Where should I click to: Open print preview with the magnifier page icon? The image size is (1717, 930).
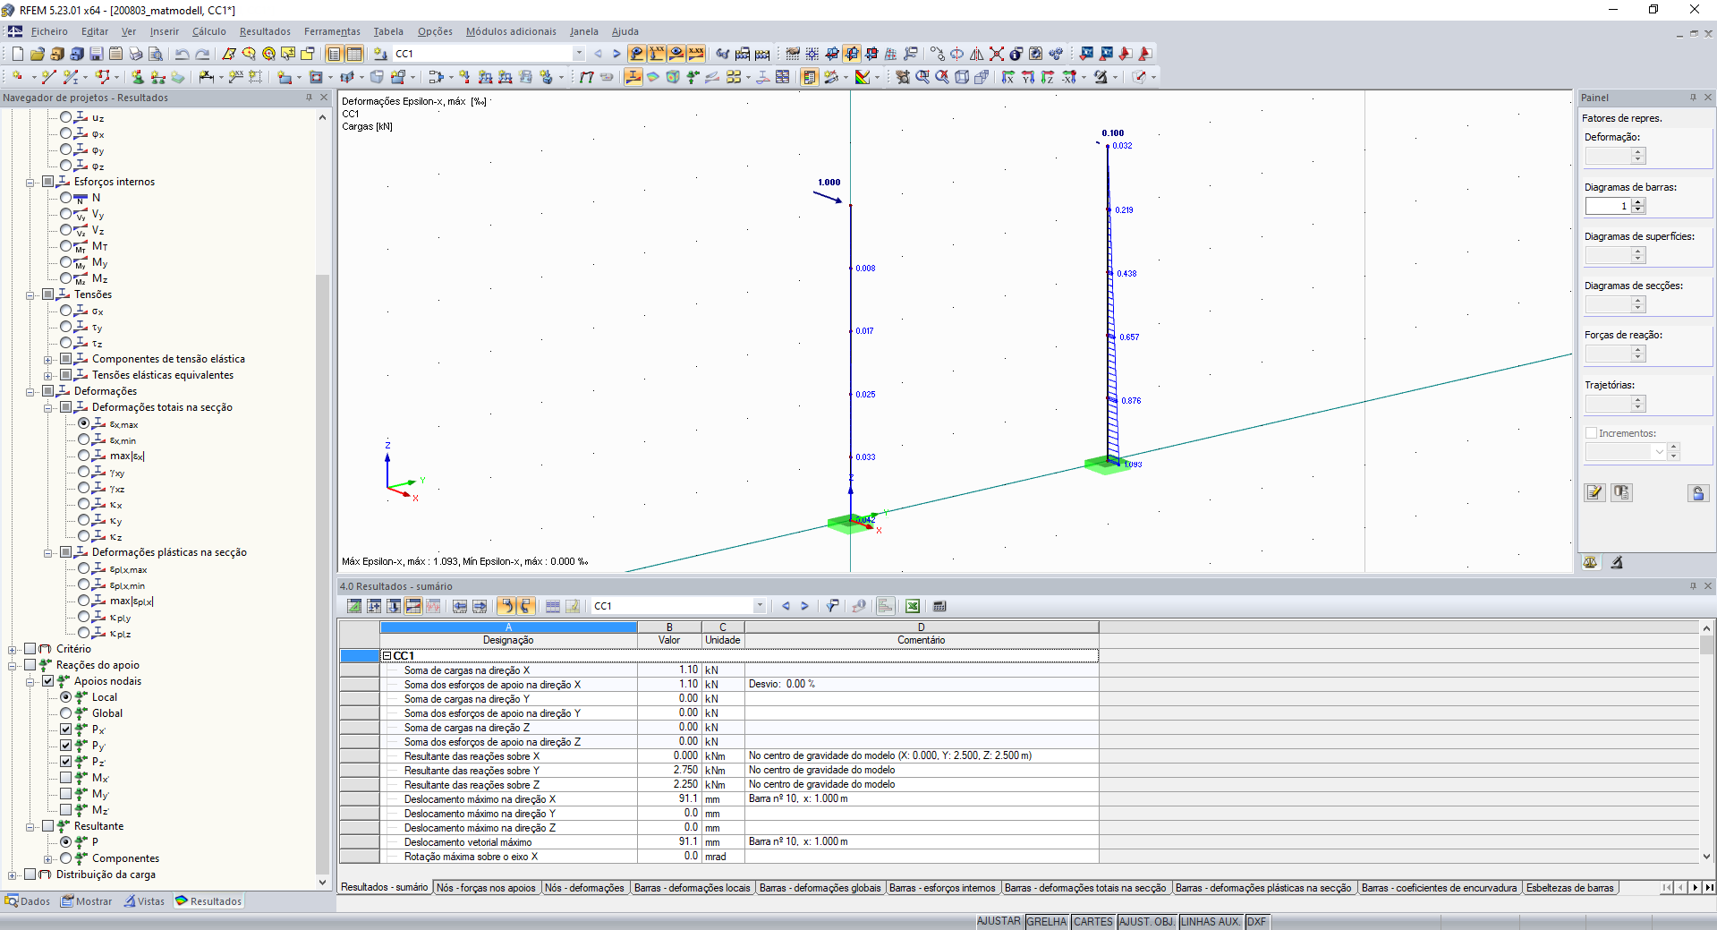point(156,54)
